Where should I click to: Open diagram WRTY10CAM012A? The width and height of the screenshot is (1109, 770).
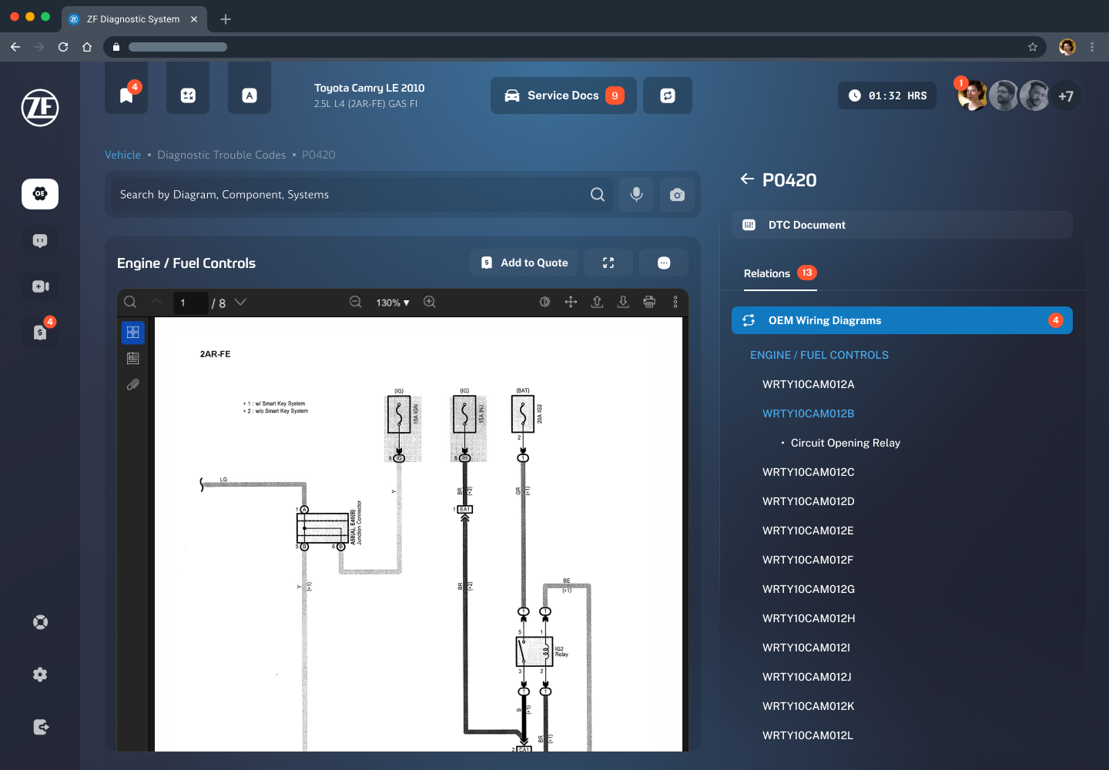tap(809, 384)
